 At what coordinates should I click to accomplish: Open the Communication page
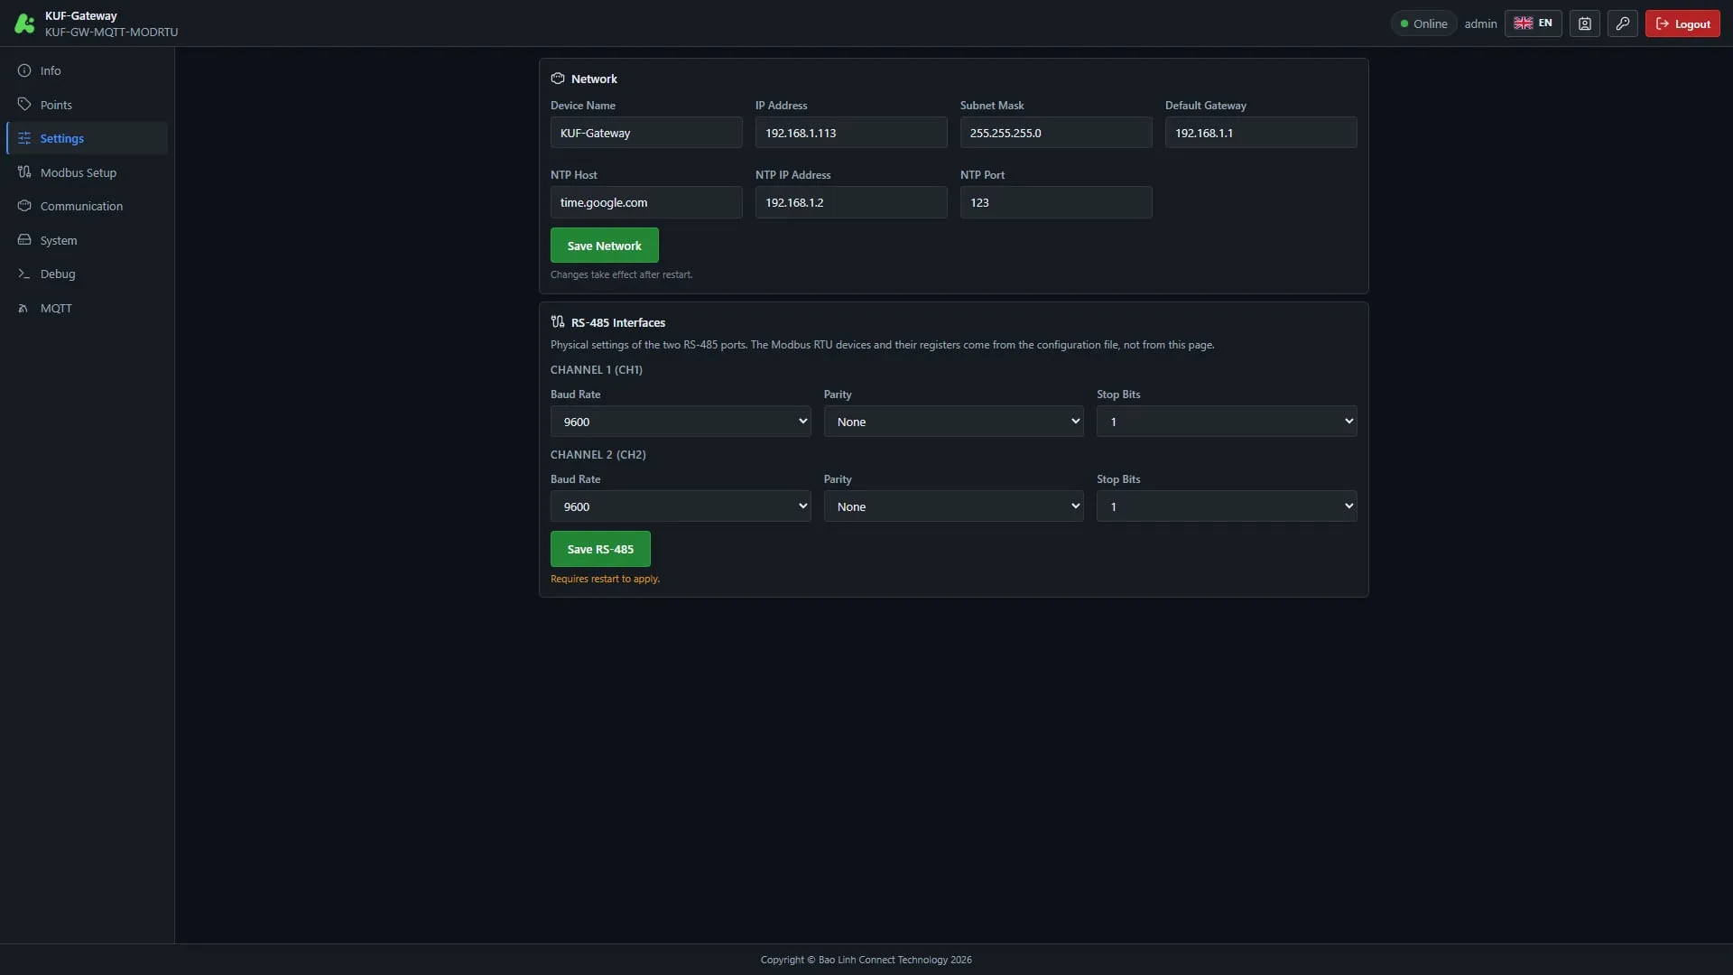click(x=87, y=206)
